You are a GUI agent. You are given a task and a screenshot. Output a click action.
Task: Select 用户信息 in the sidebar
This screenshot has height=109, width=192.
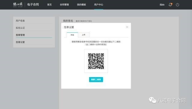tap(20, 21)
